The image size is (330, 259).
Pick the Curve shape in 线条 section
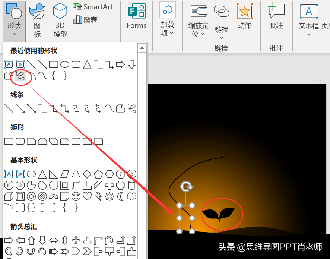point(110,108)
